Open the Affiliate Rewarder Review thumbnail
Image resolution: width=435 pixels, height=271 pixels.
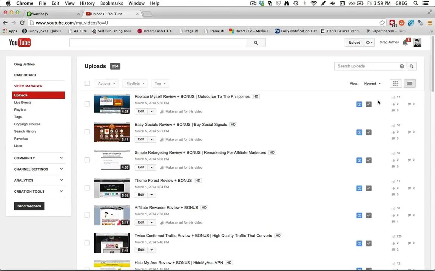[112, 215]
